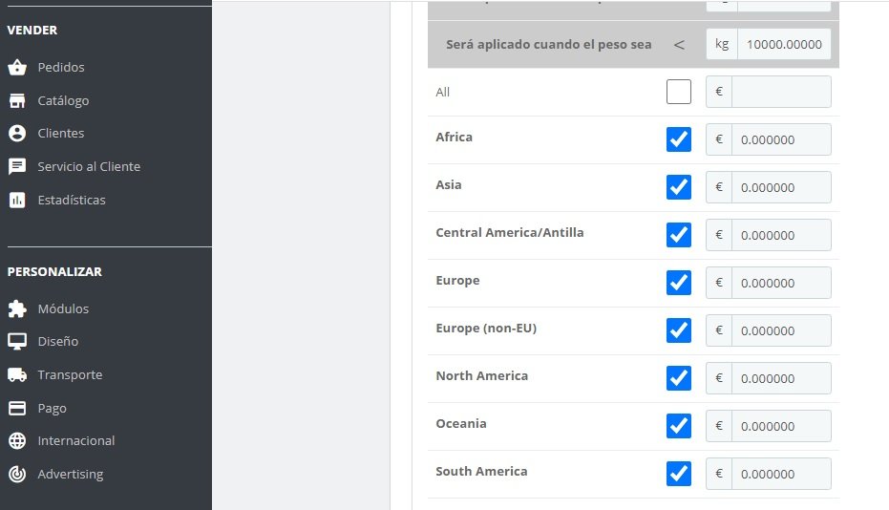Open the Advertising menu item
The height and width of the screenshot is (510, 889).
coord(70,475)
